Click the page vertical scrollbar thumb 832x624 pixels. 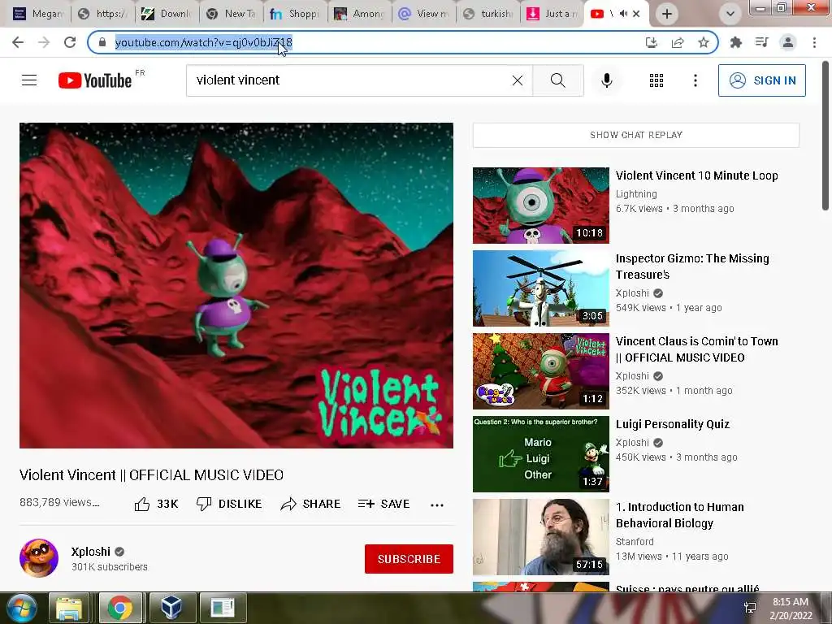coord(825,136)
